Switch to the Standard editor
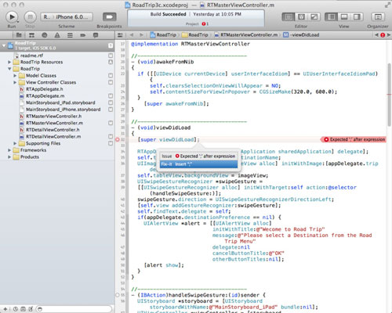 point(289,17)
